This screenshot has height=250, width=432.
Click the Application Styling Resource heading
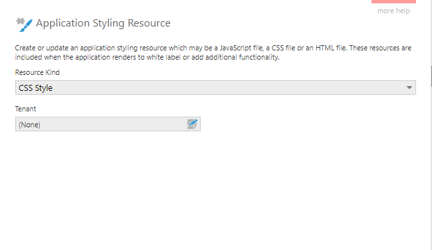point(103,23)
